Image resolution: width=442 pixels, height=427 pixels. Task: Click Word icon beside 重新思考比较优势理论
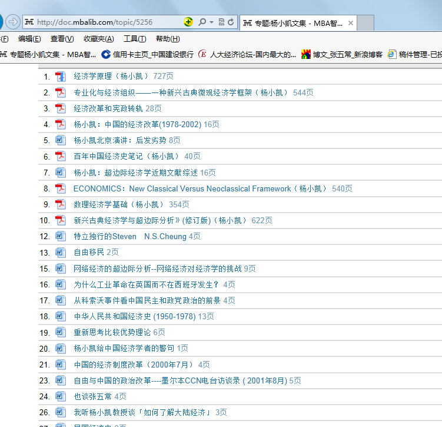point(60,332)
